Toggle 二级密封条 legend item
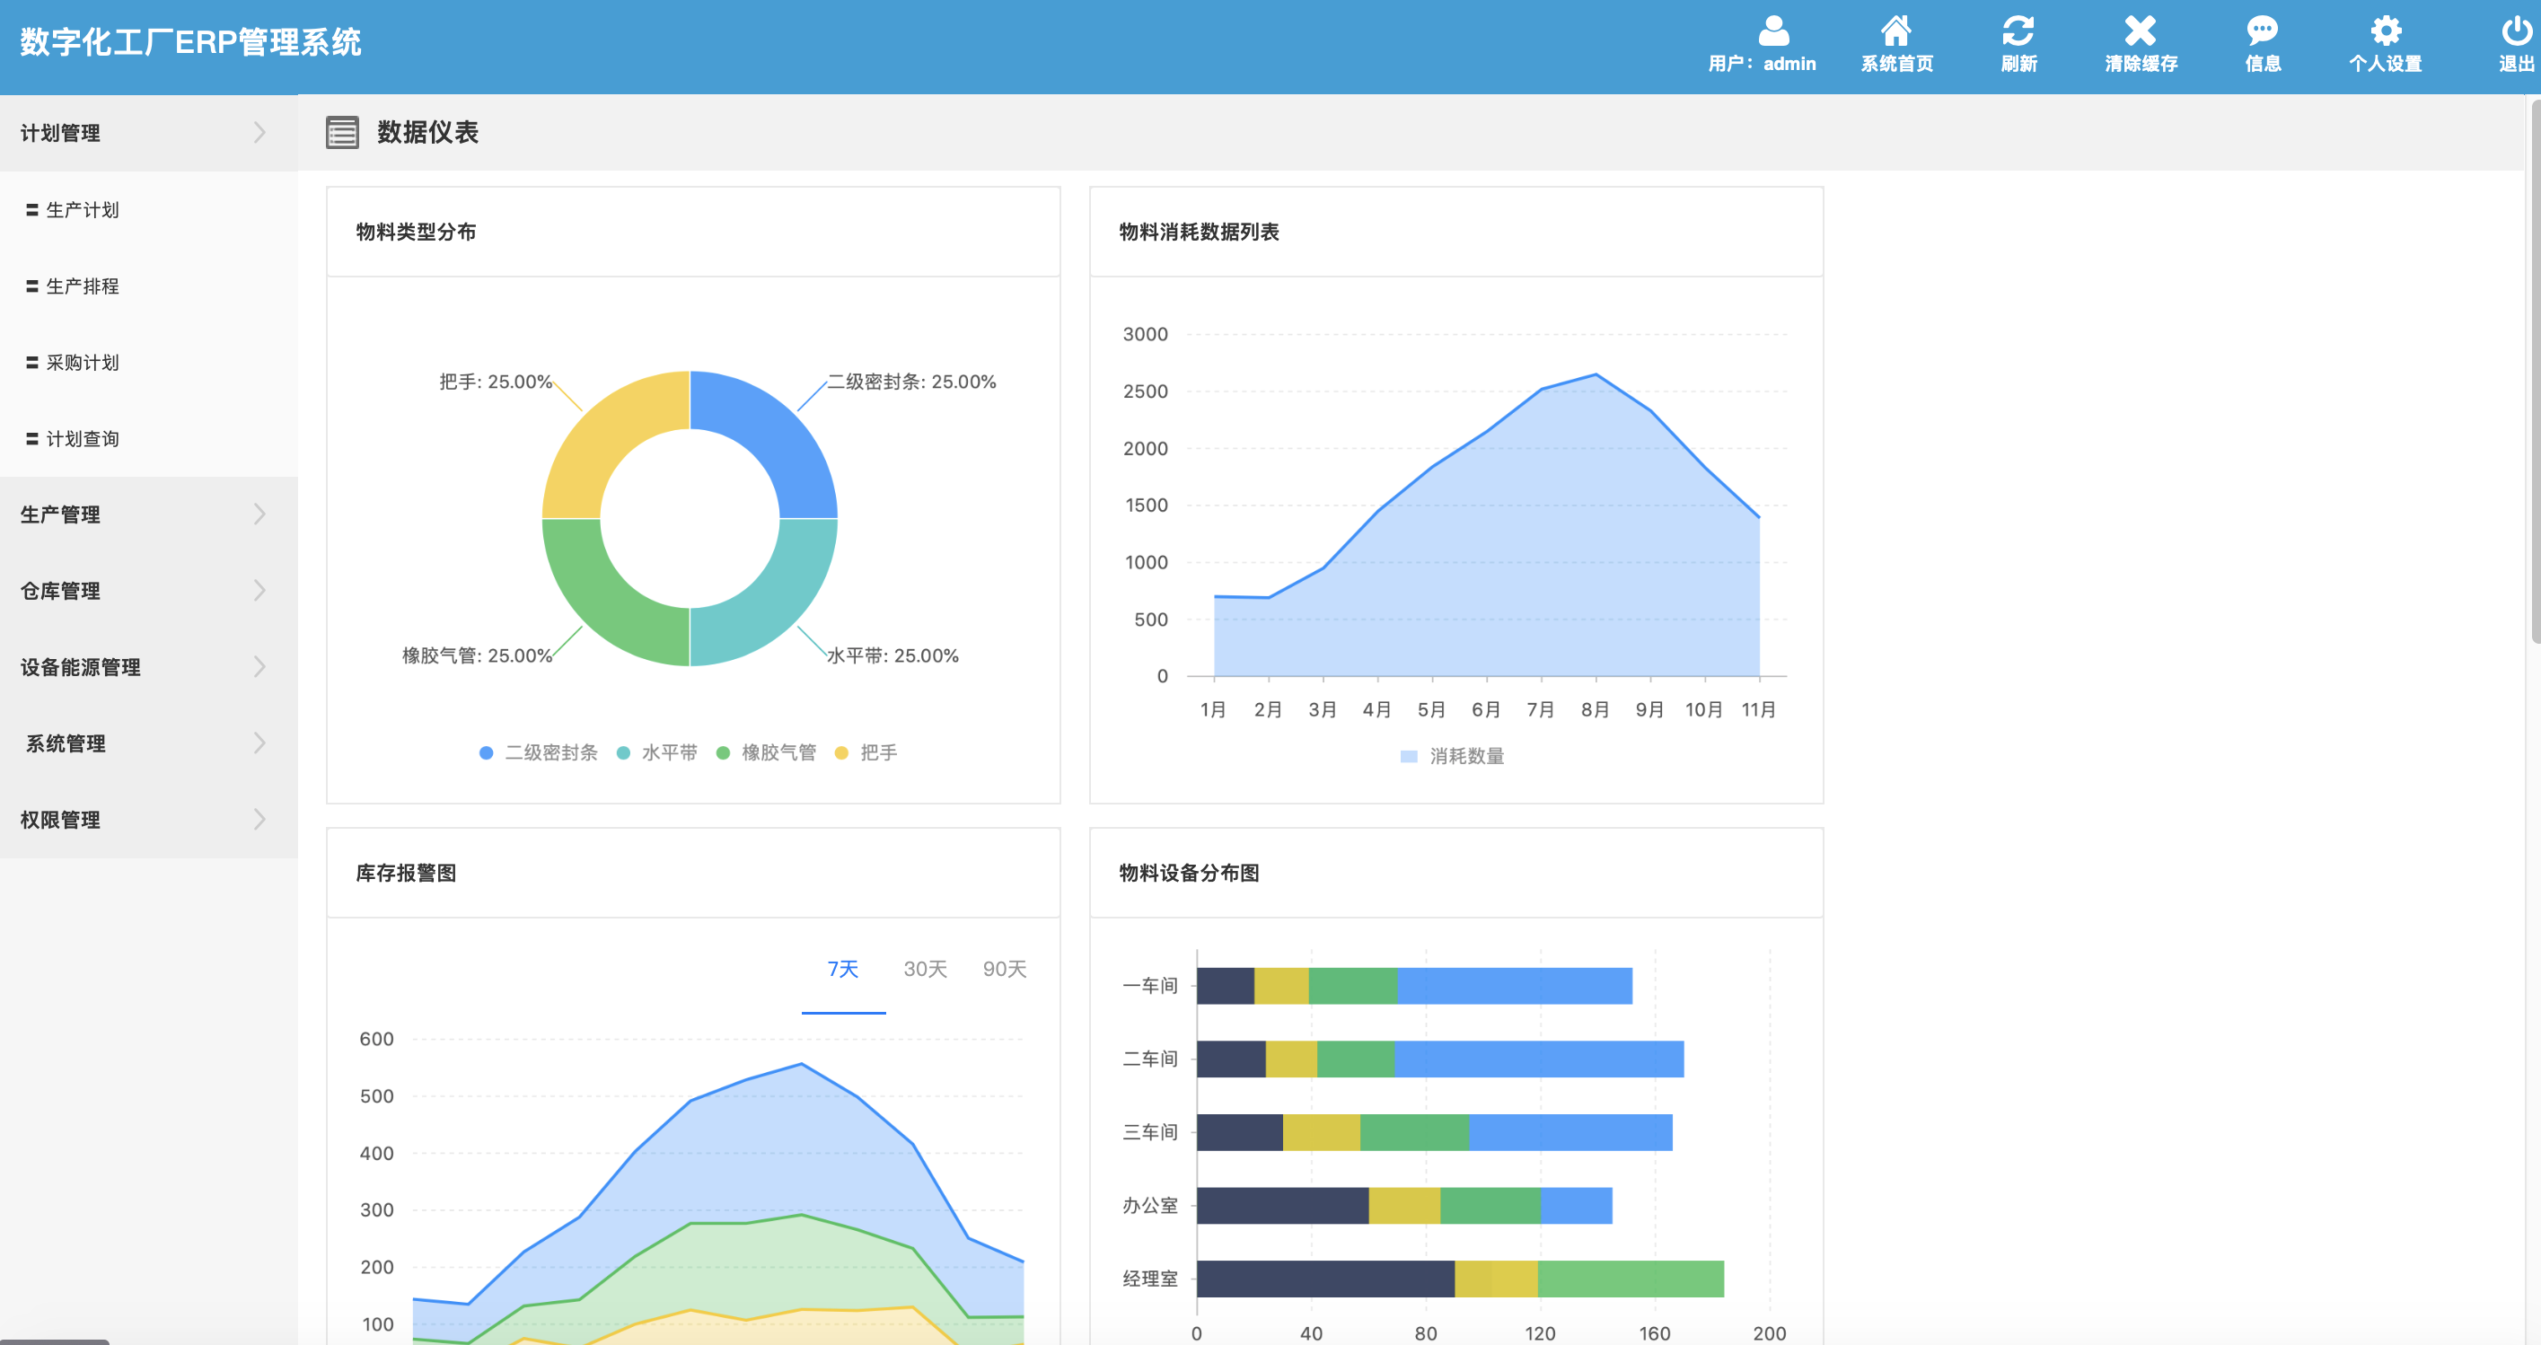This screenshot has width=2541, height=1345. point(538,752)
